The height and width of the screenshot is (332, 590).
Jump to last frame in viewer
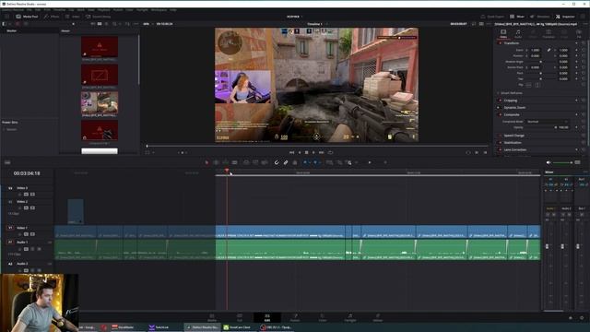[x=322, y=152]
